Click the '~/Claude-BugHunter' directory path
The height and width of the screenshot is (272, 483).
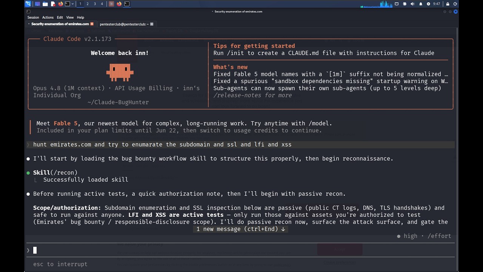pos(118,102)
